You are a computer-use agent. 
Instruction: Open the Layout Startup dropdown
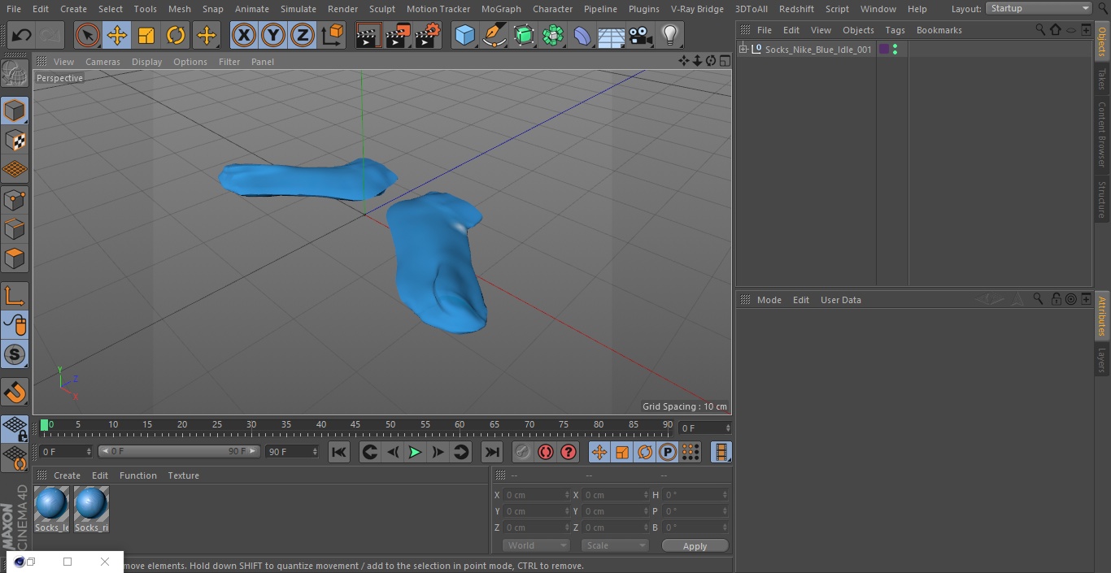pos(1039,8)
